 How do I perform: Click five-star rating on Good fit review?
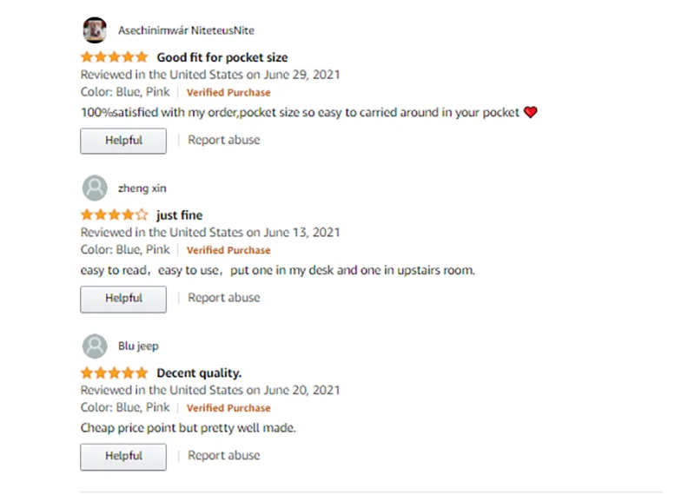point(115,57)
